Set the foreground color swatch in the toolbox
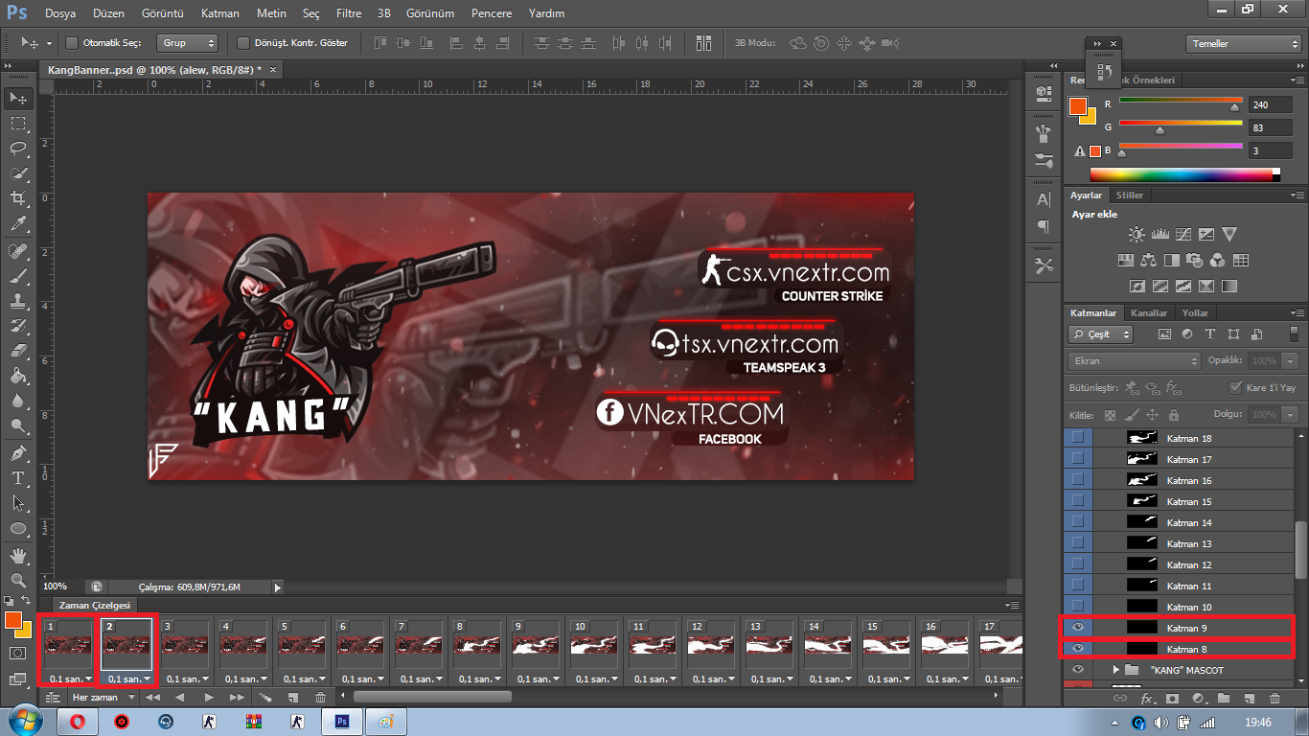 [13, 620]
